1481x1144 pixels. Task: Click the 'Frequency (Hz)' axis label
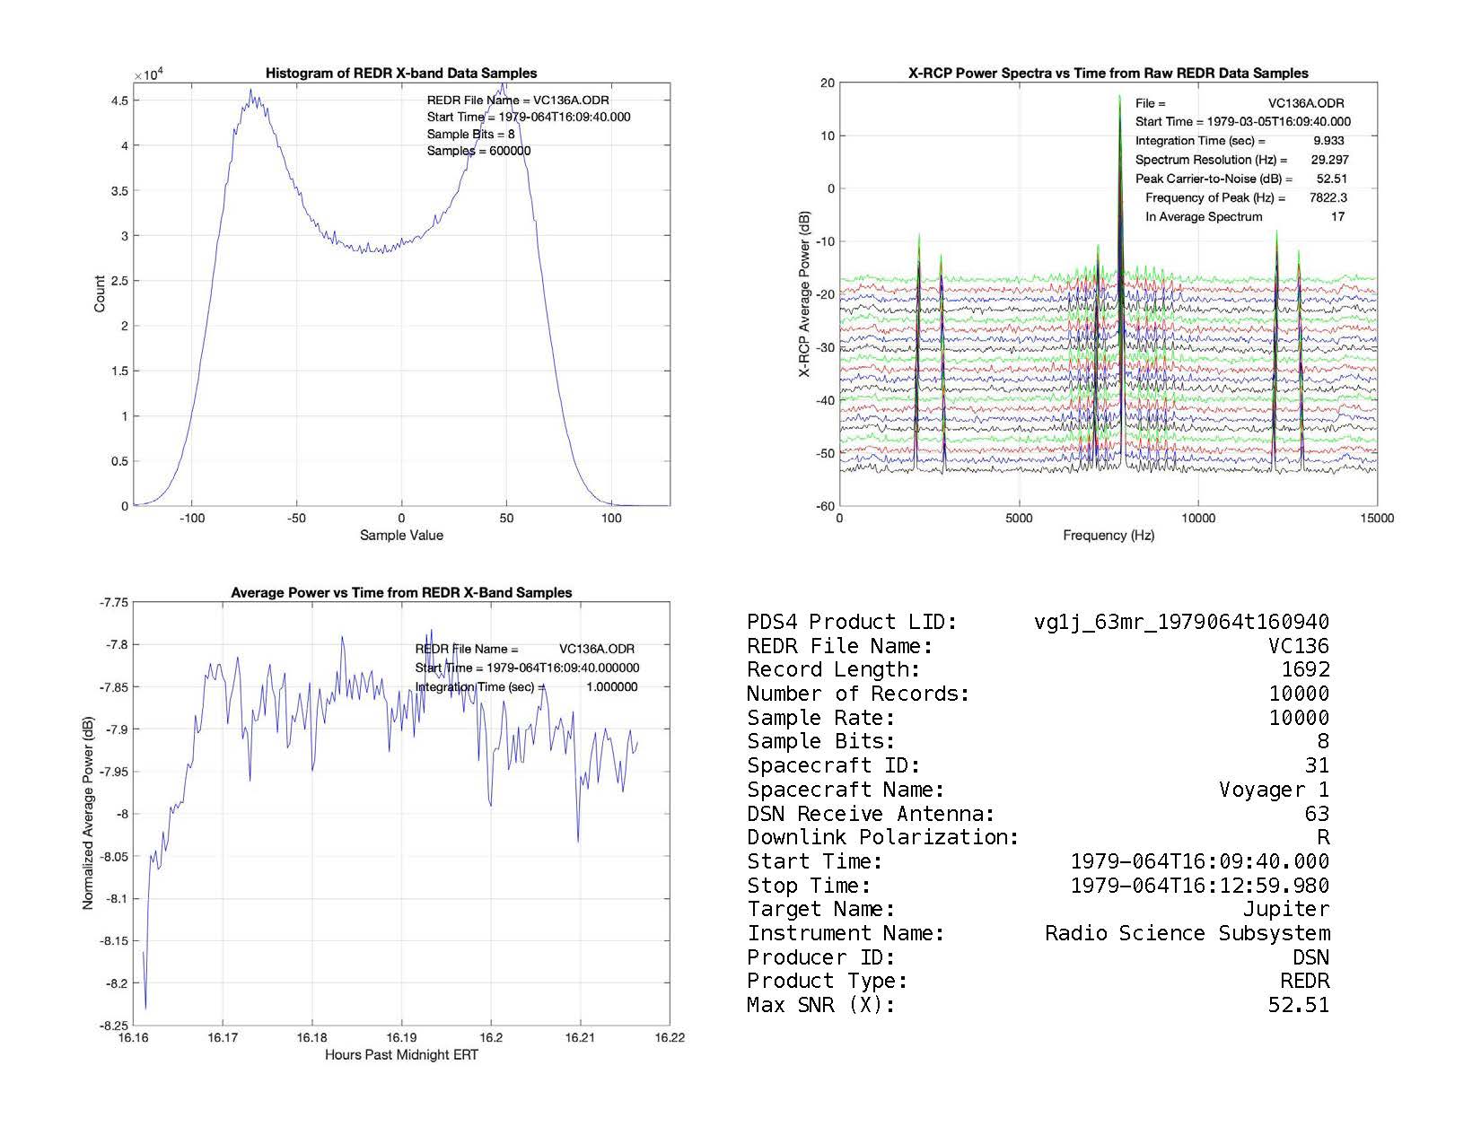pos(1108,536)
